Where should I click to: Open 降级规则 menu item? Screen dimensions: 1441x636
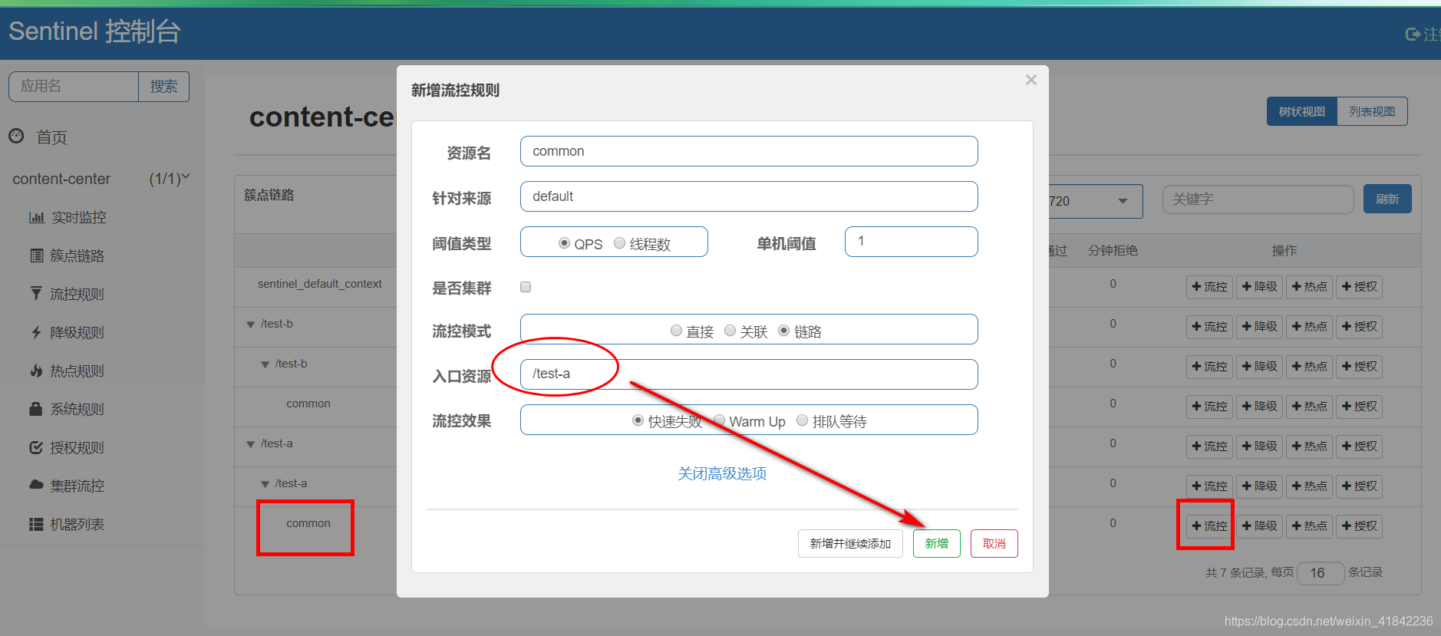77,333
